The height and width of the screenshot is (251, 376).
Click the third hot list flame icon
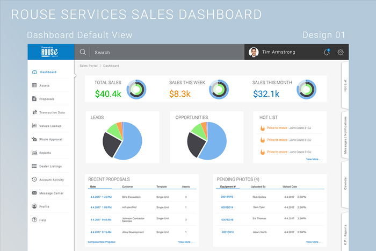tap(263, 152)
